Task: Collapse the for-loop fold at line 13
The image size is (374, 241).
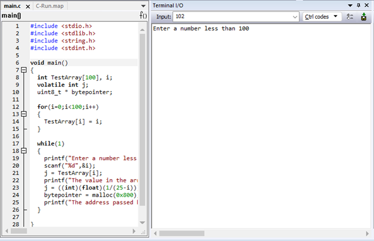Action: coord(23,114)
